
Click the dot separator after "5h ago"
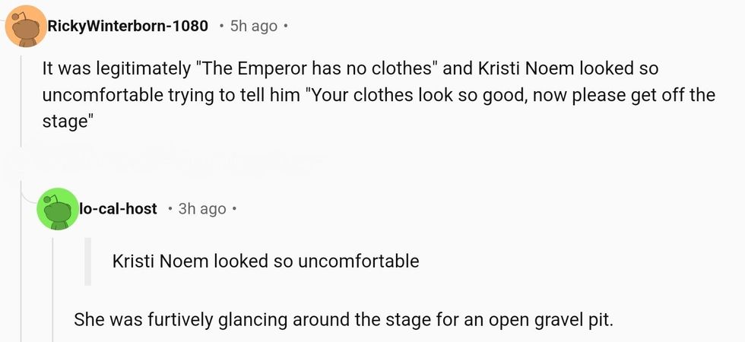(285, 27)
